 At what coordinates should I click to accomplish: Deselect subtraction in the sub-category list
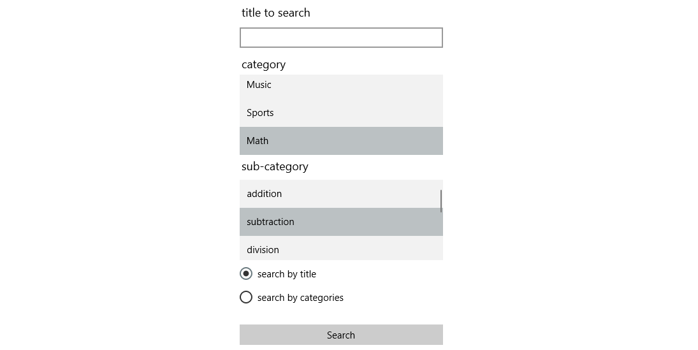pyautogui.click(x=339, y=222)
